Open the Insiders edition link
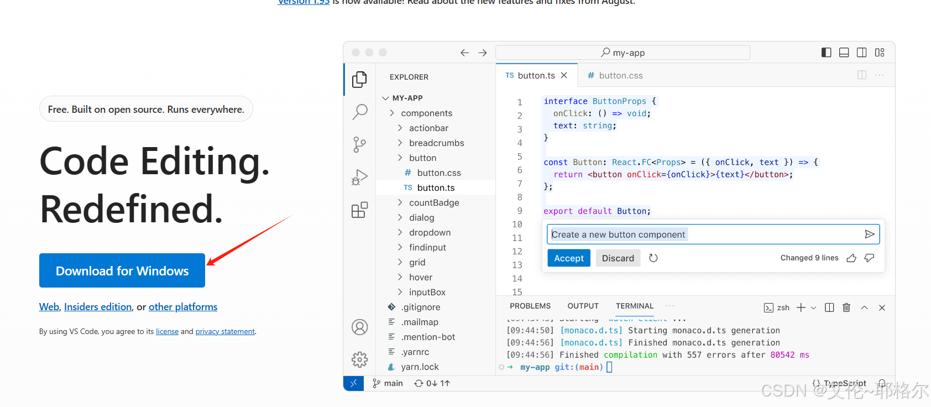The height and width of the screenshot is (407, 931). [98, 307]
